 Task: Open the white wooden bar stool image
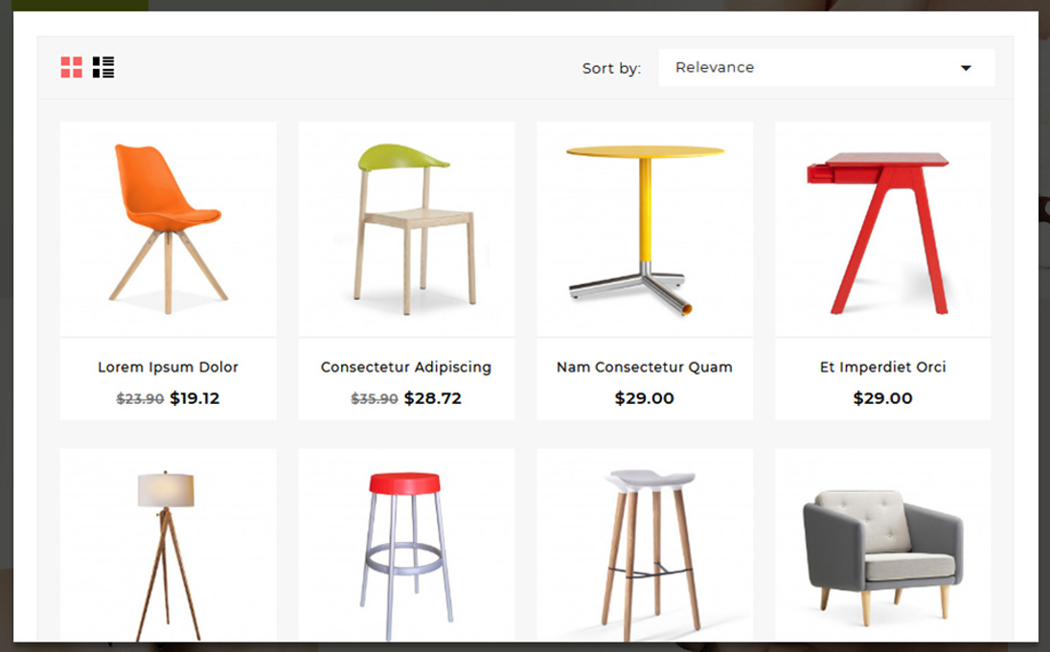tap(645, 546)
